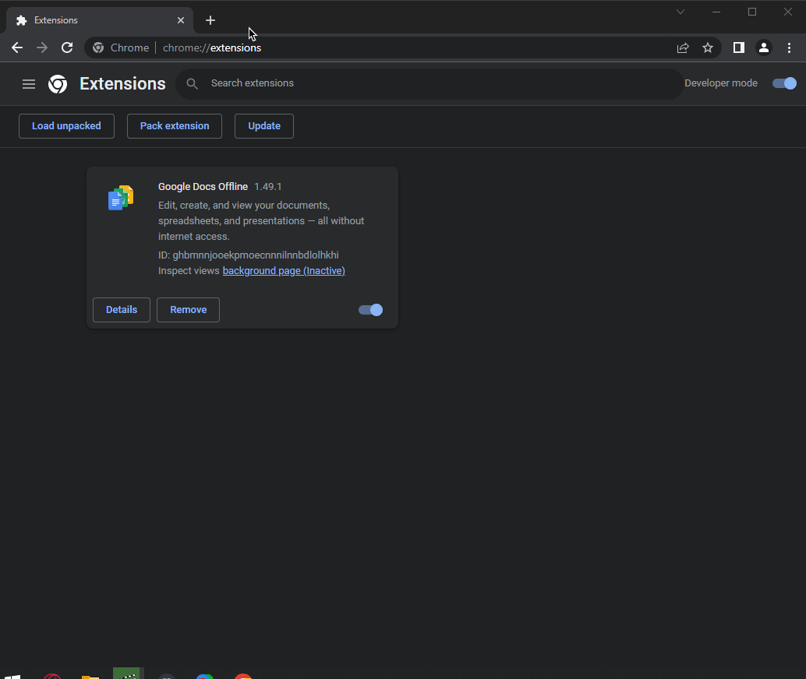
Task: Click the Update button
Action: pyautogui.click(x=264, y=126)
